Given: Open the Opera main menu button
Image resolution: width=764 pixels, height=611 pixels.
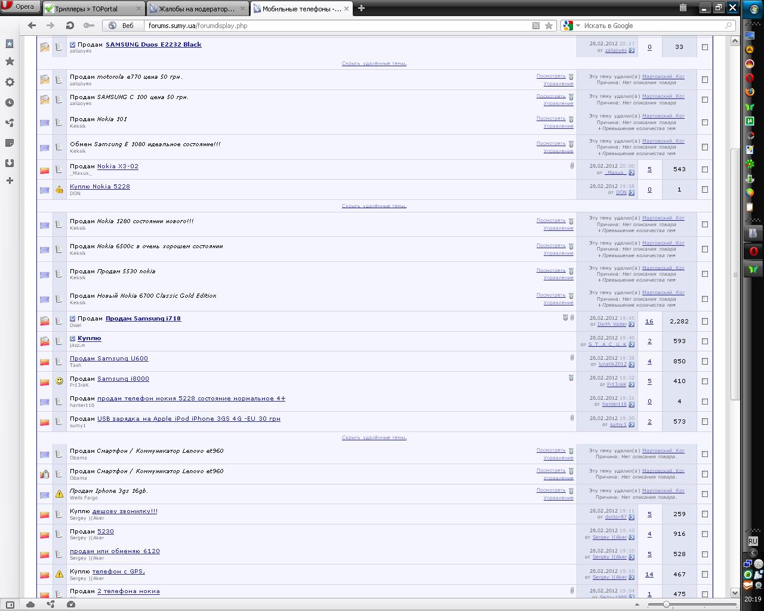Looking at the screenshot, I should tap(20, 7).
